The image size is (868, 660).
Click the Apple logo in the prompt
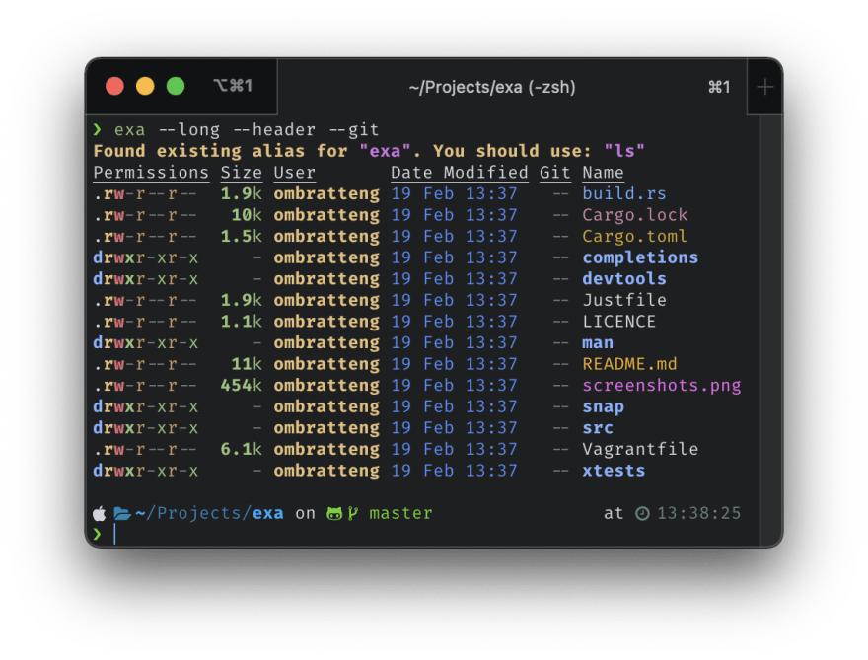[x=100, y=514]
